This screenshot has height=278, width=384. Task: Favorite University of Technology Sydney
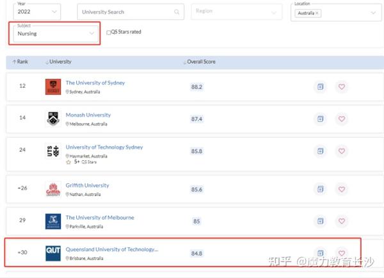tap(342, 151)
